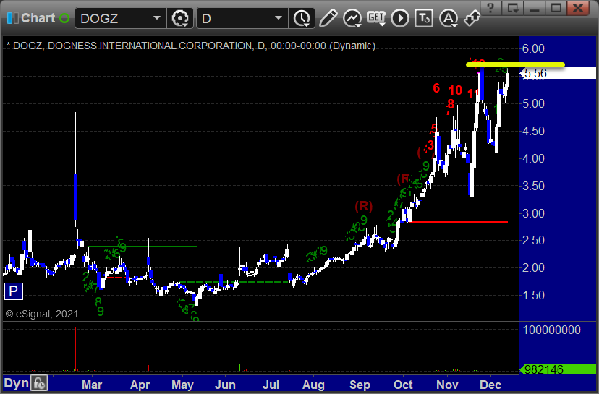Image resolution: width=599 pixels, height=394 pixels.
Task: Click the 100000000 volume axis label
Action: (552, 330)
